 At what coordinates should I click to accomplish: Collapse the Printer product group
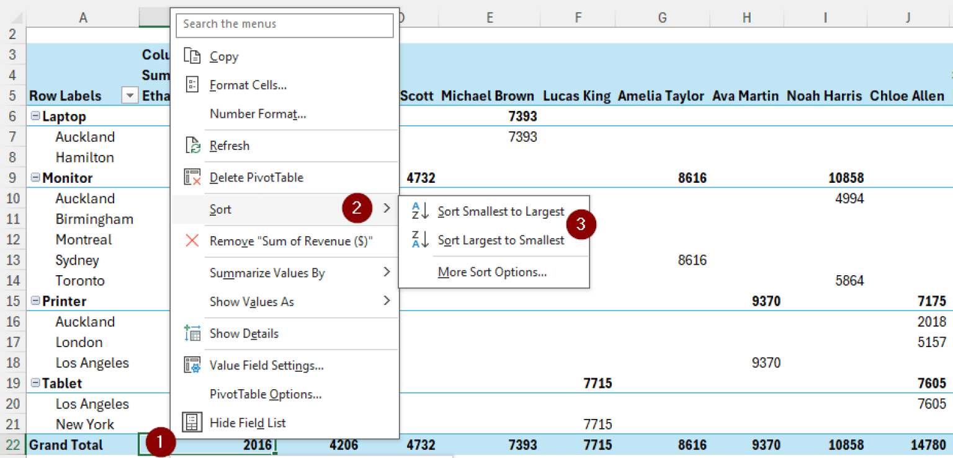click(35, 301)
